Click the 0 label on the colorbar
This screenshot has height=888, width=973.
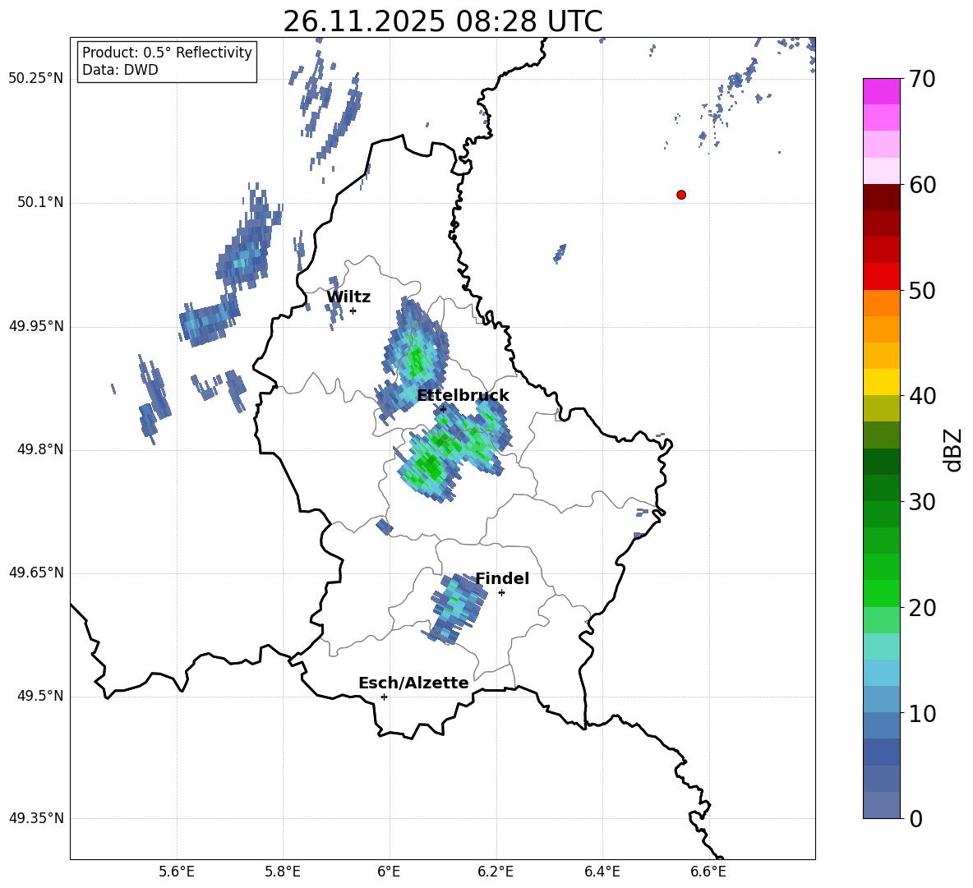tap(915, 818)
